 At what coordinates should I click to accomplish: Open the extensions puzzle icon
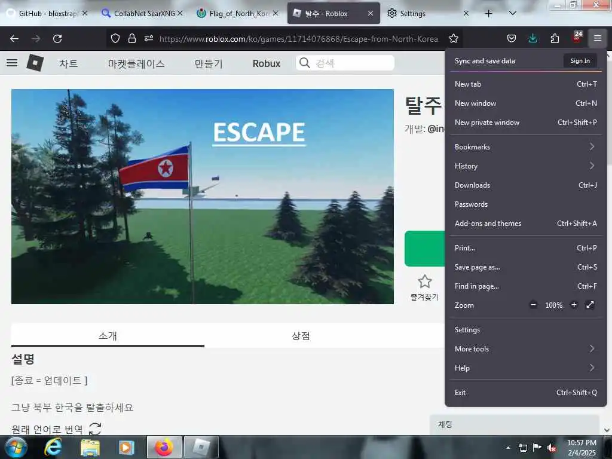click(x=555, y=38)
